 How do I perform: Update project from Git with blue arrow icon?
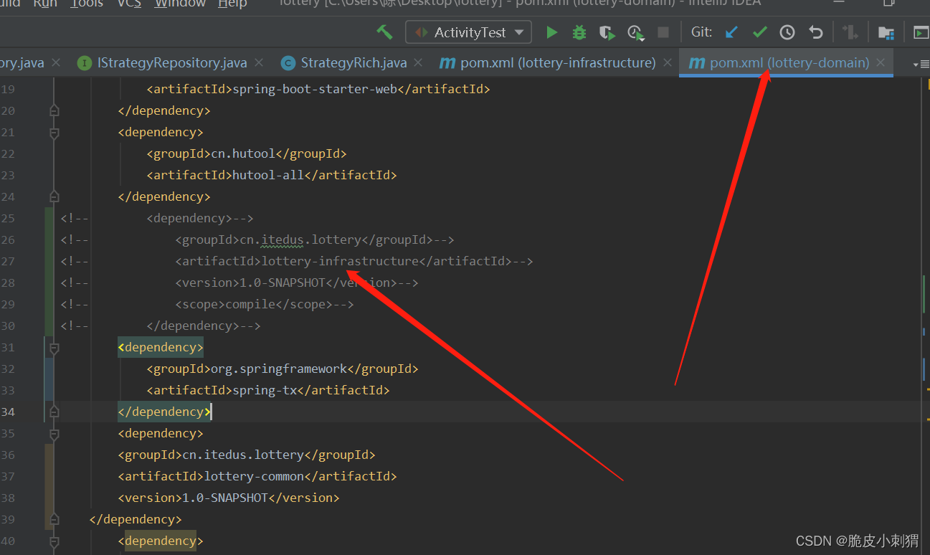pyautogui.click(x=732, y=32)
